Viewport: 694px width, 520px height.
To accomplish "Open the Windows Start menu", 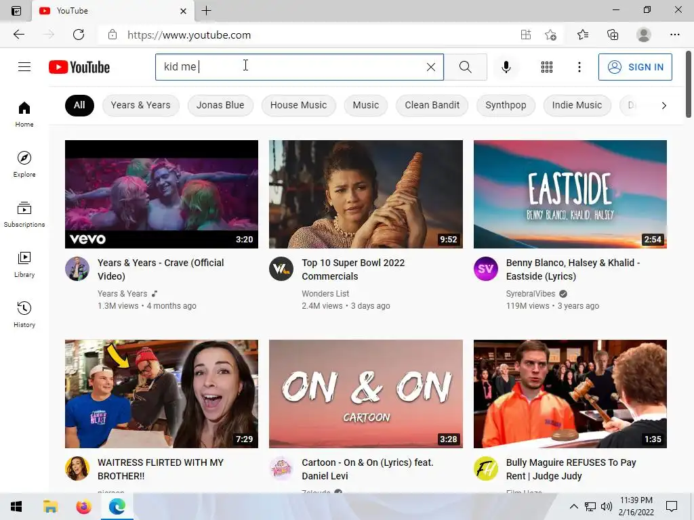I will tap(16, 506).
